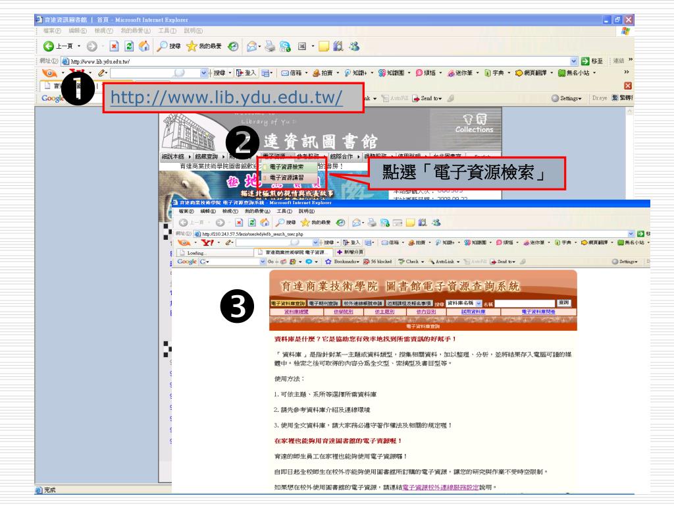Open 工具 menu in 電子資源查詢系統 window
The image size is (674, 506).
(284, 211)
